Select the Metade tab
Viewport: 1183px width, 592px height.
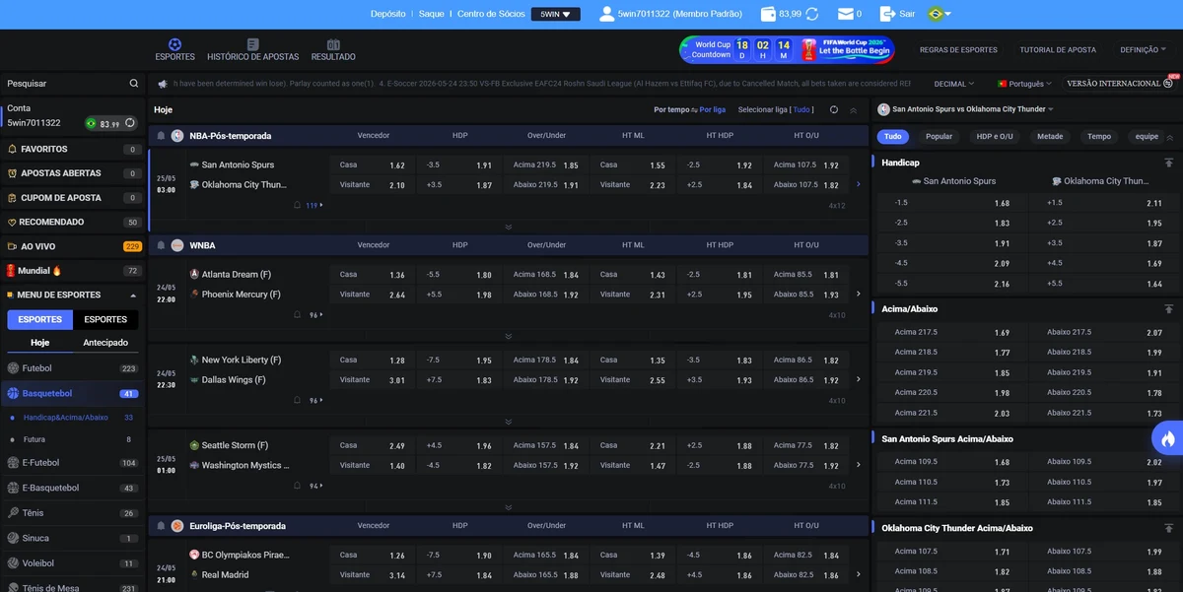(1050, 137)
